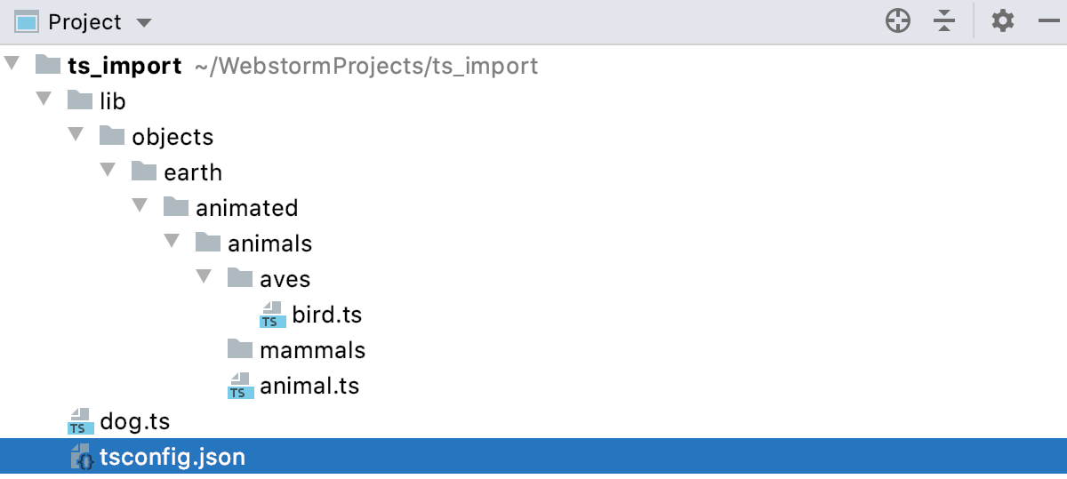The height and width of the screenshot is (479, 1067).
Task: Click the Collapse All icon in header
Action: [944, 21]
